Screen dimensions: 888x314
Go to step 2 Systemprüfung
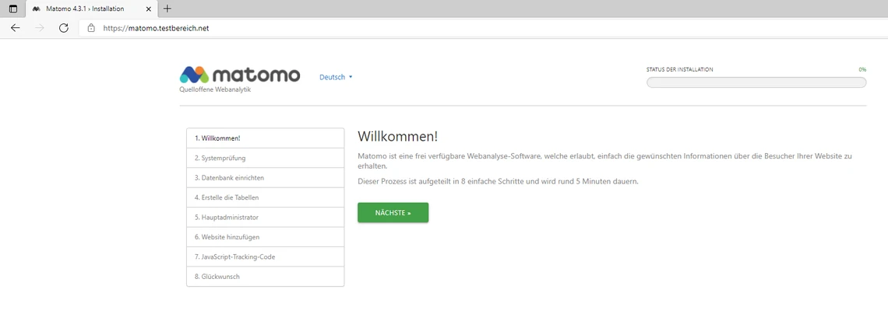(265, 158)
